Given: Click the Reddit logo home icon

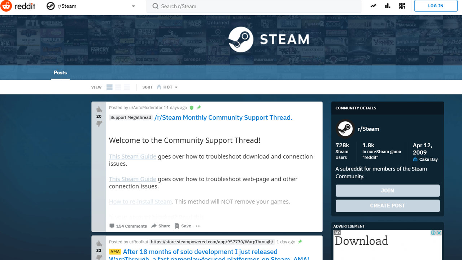Looking at the screenshot, I should (6, 6).
